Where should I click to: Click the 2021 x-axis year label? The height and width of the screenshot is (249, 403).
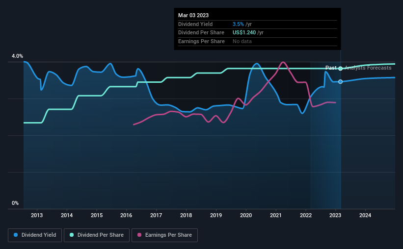275,215
